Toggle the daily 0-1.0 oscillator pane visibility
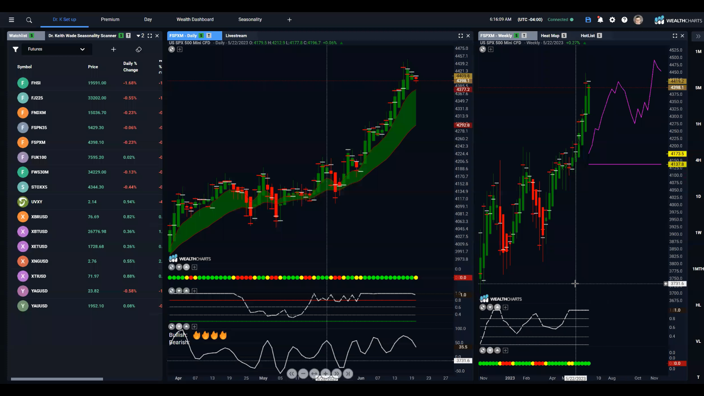 click(x=172, y=291)
